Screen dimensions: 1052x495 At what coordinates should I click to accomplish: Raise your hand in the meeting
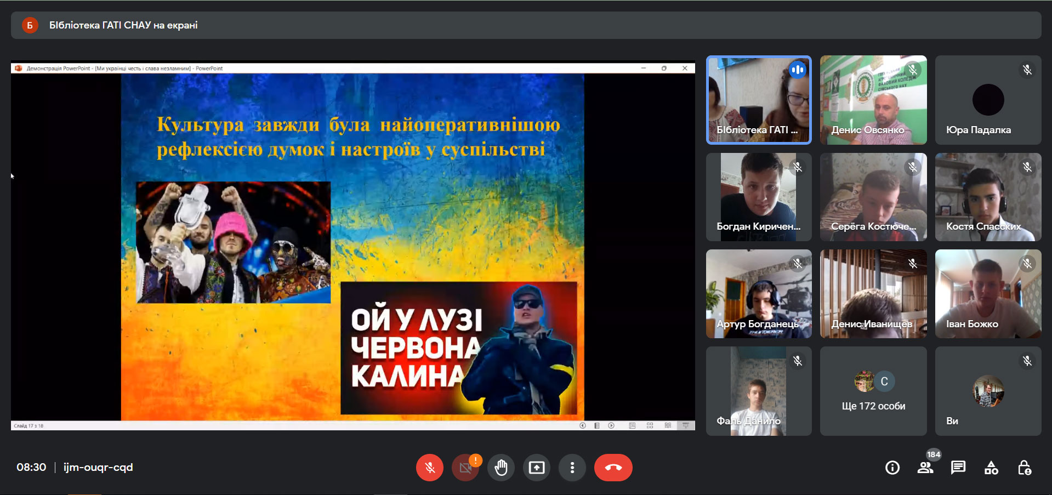point(501,468)
